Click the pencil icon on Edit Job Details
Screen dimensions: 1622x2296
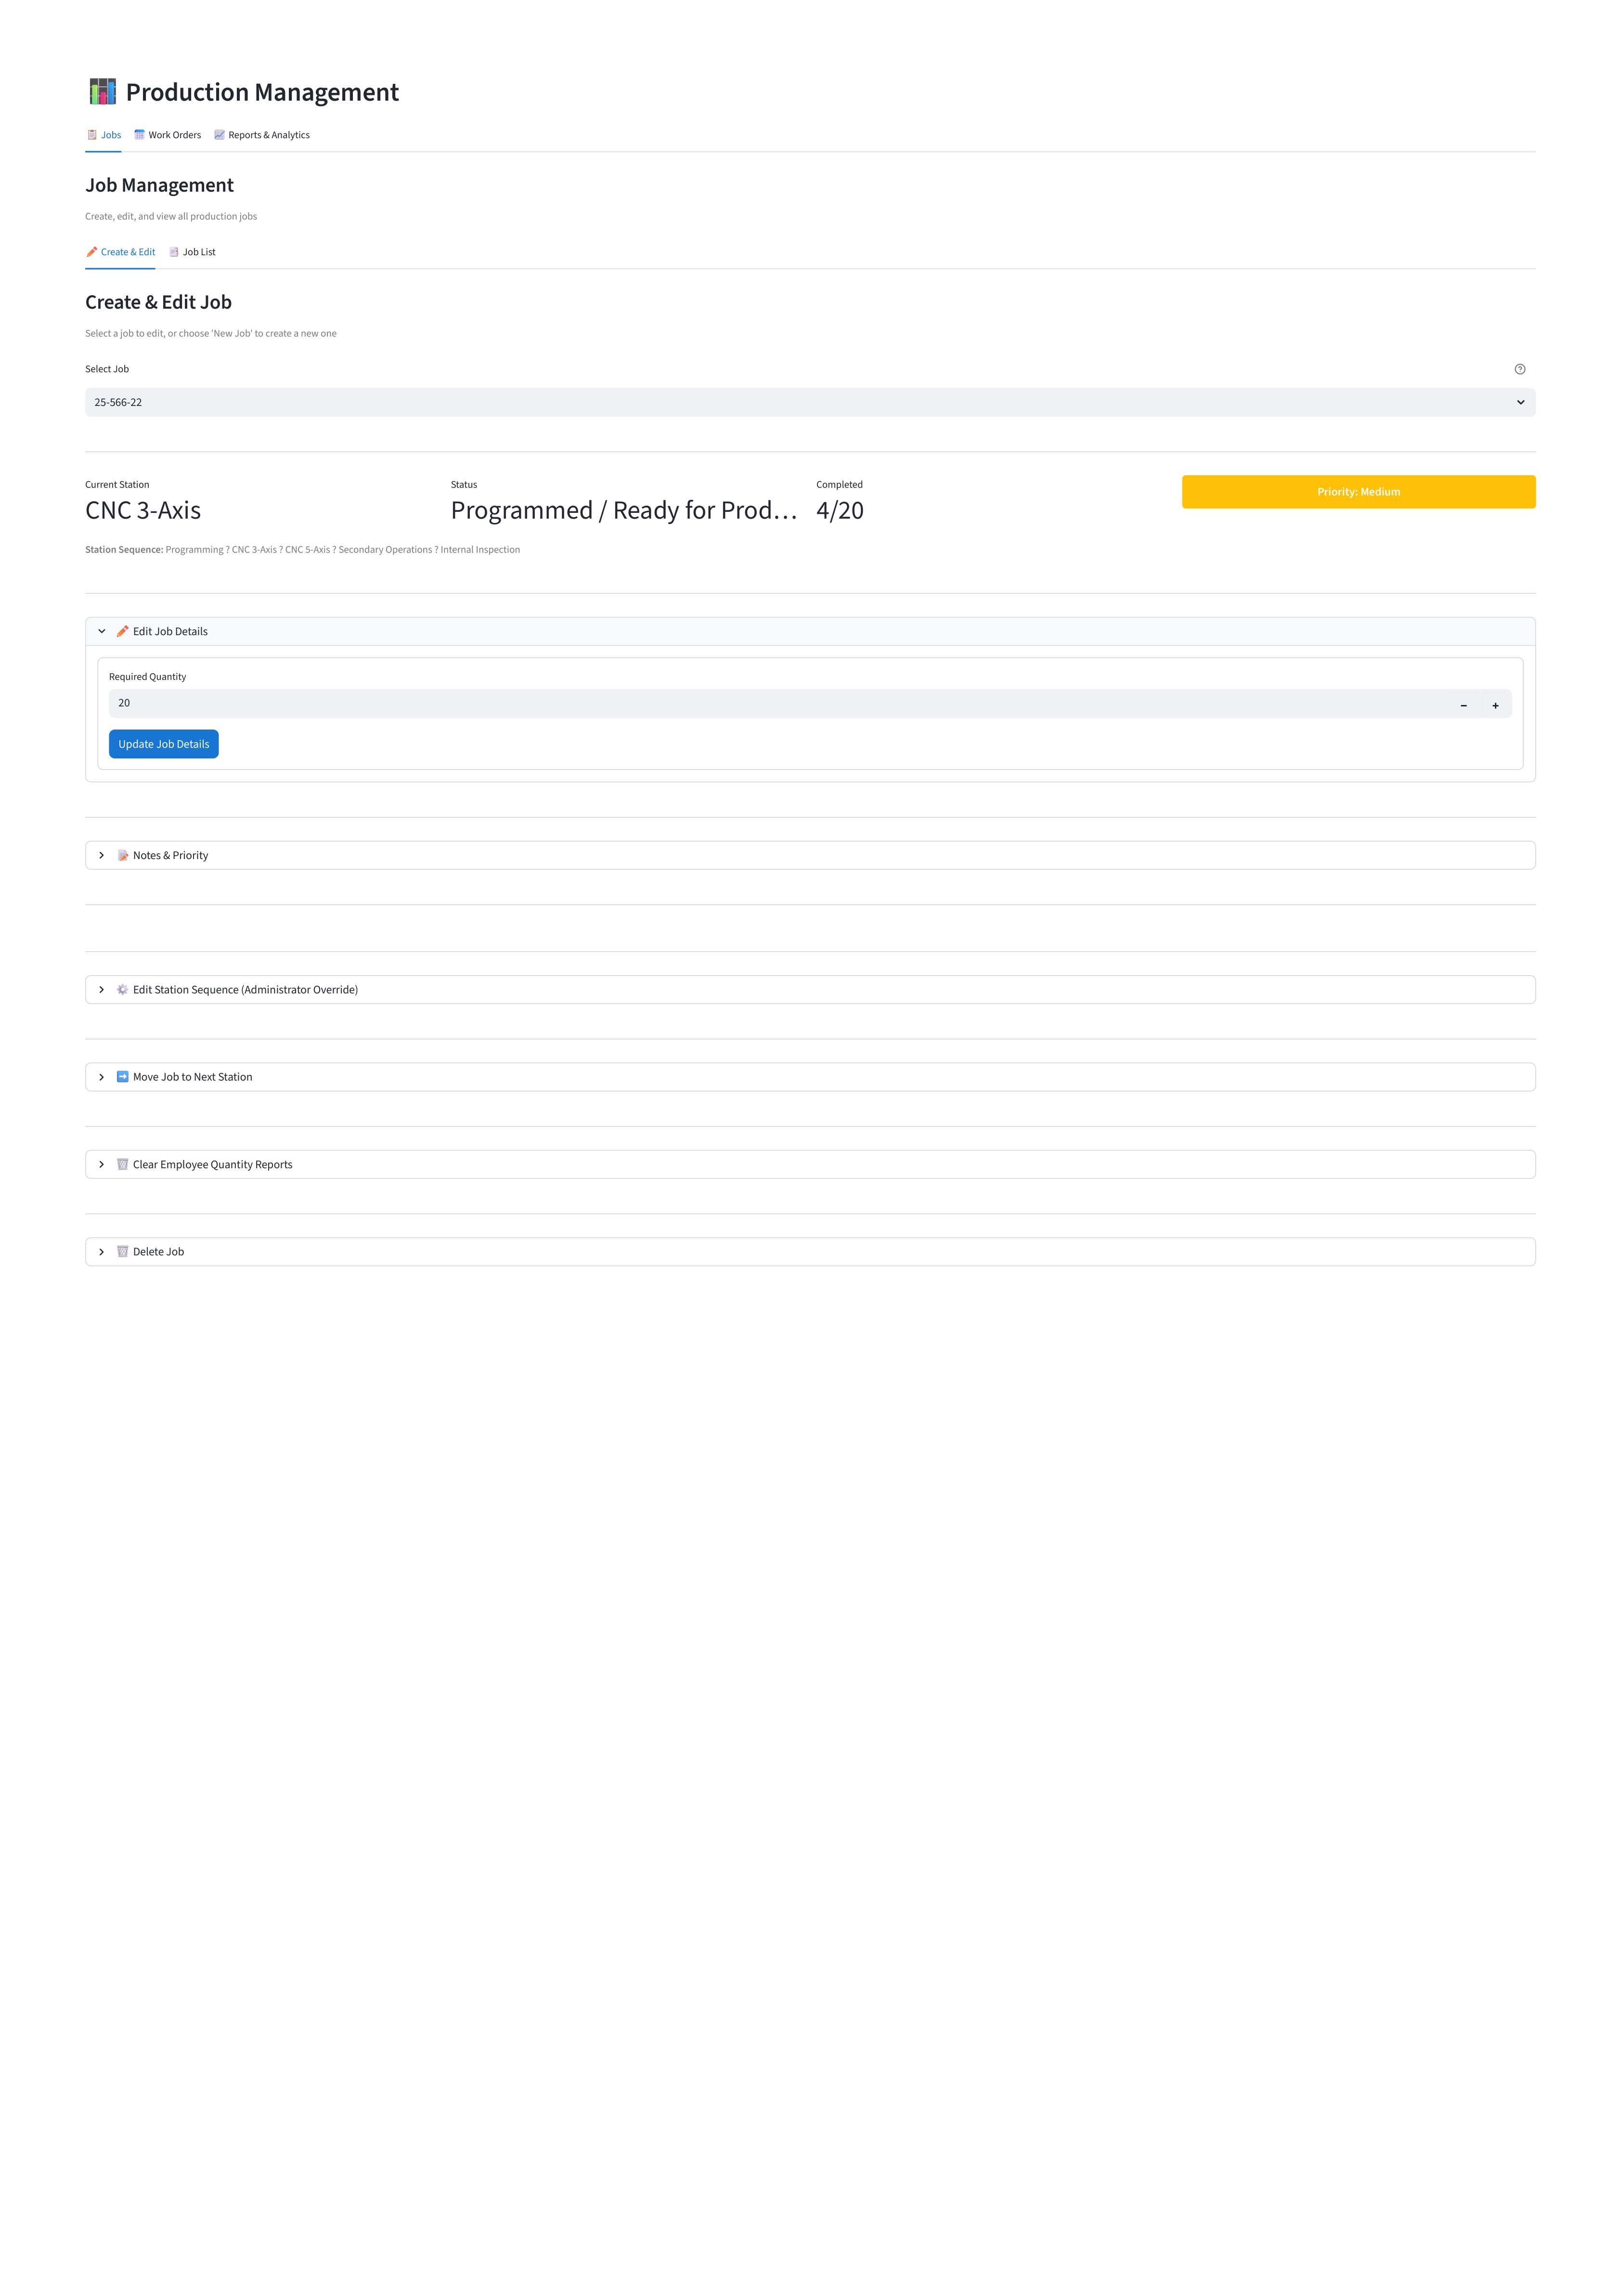coord(122,631)
